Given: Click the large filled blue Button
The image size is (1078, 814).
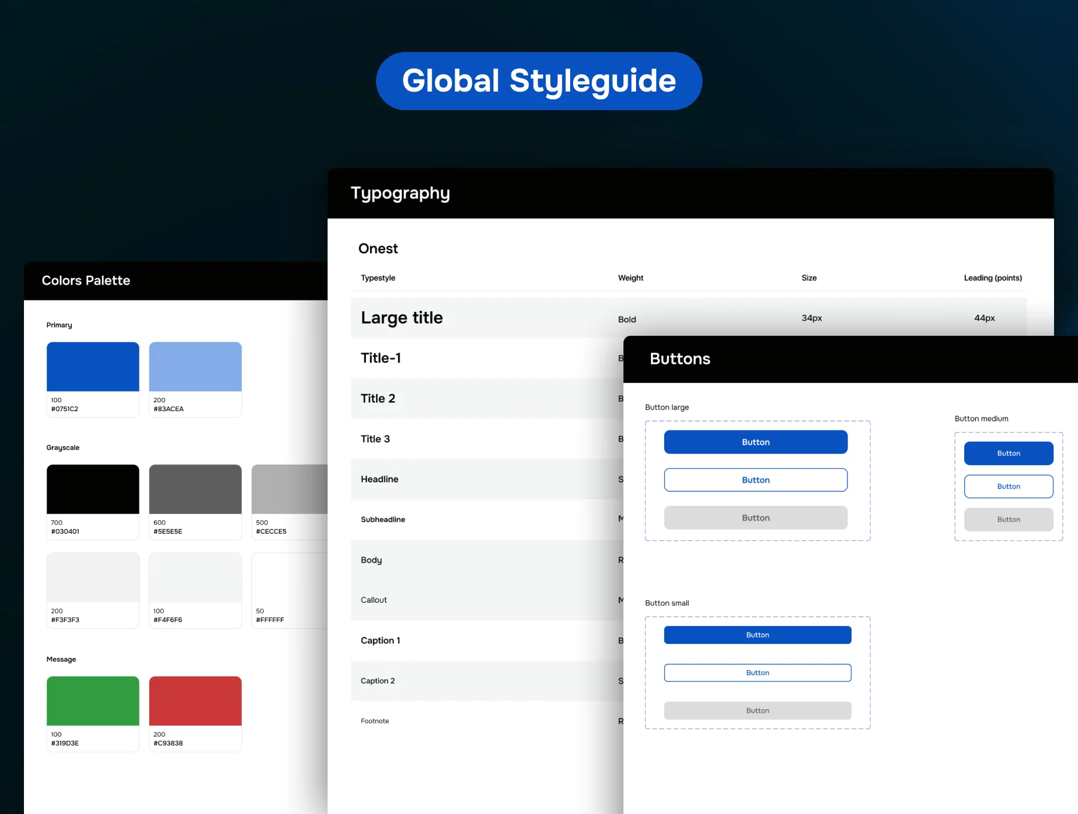Looking at the screenshot, I should (x=756, y=442).
